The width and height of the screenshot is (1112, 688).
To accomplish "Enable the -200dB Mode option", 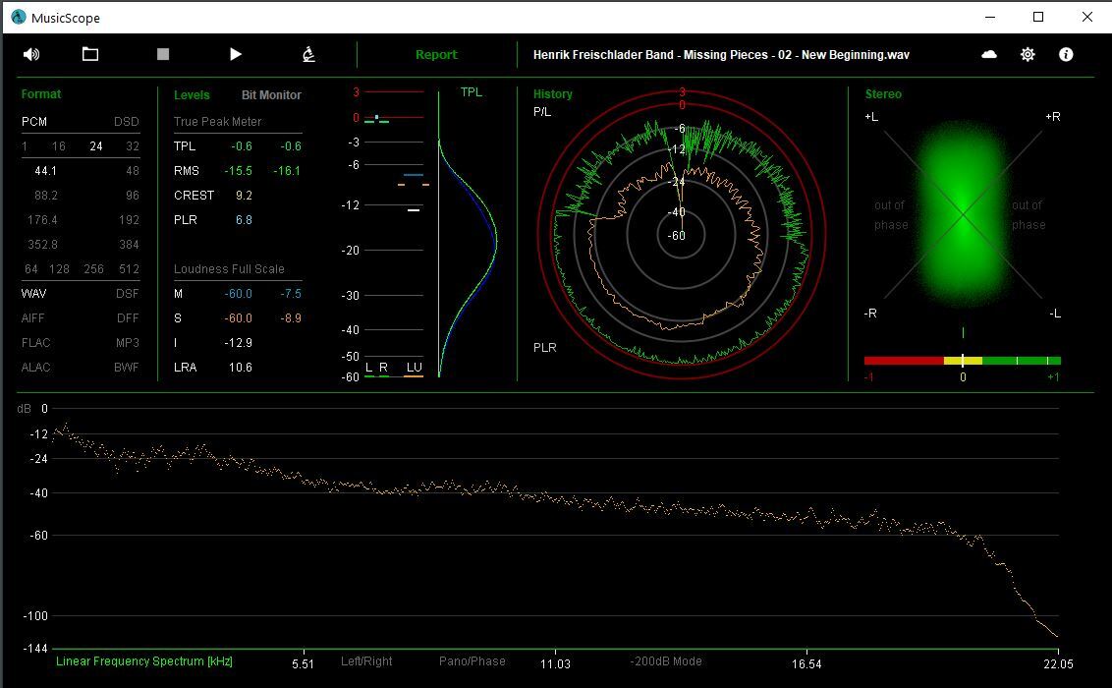I will tap(666, 661).
